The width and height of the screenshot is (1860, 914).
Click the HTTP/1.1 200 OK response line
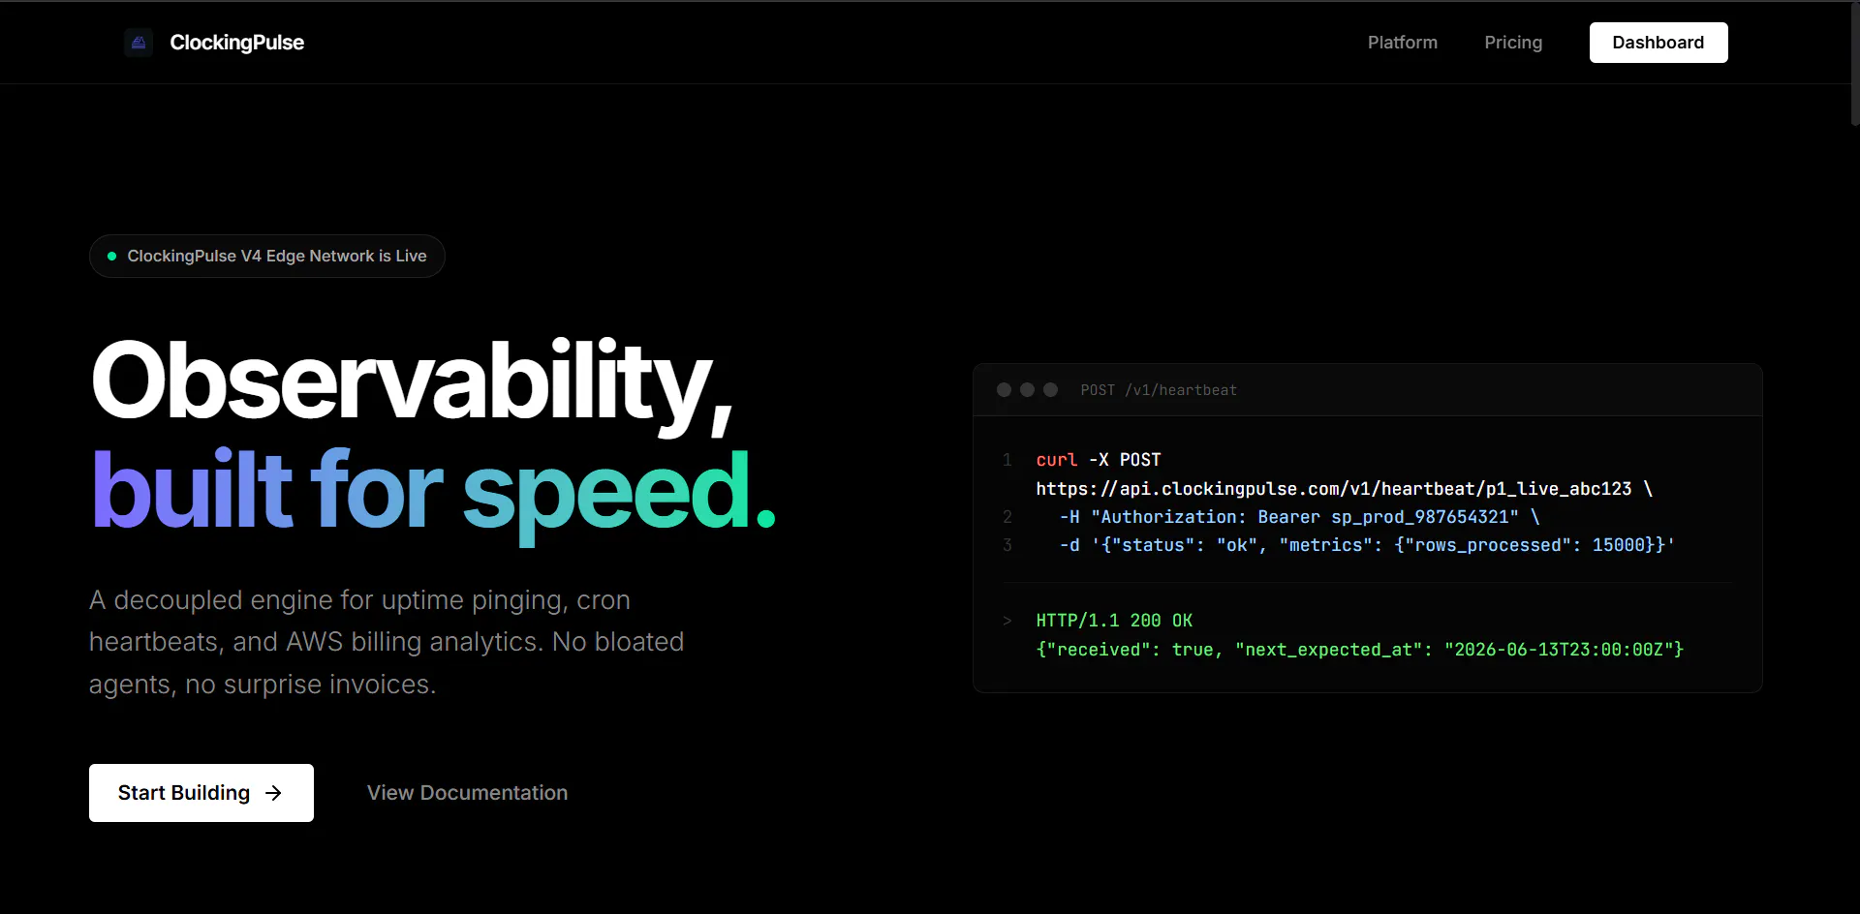[x=1114, y=621]
